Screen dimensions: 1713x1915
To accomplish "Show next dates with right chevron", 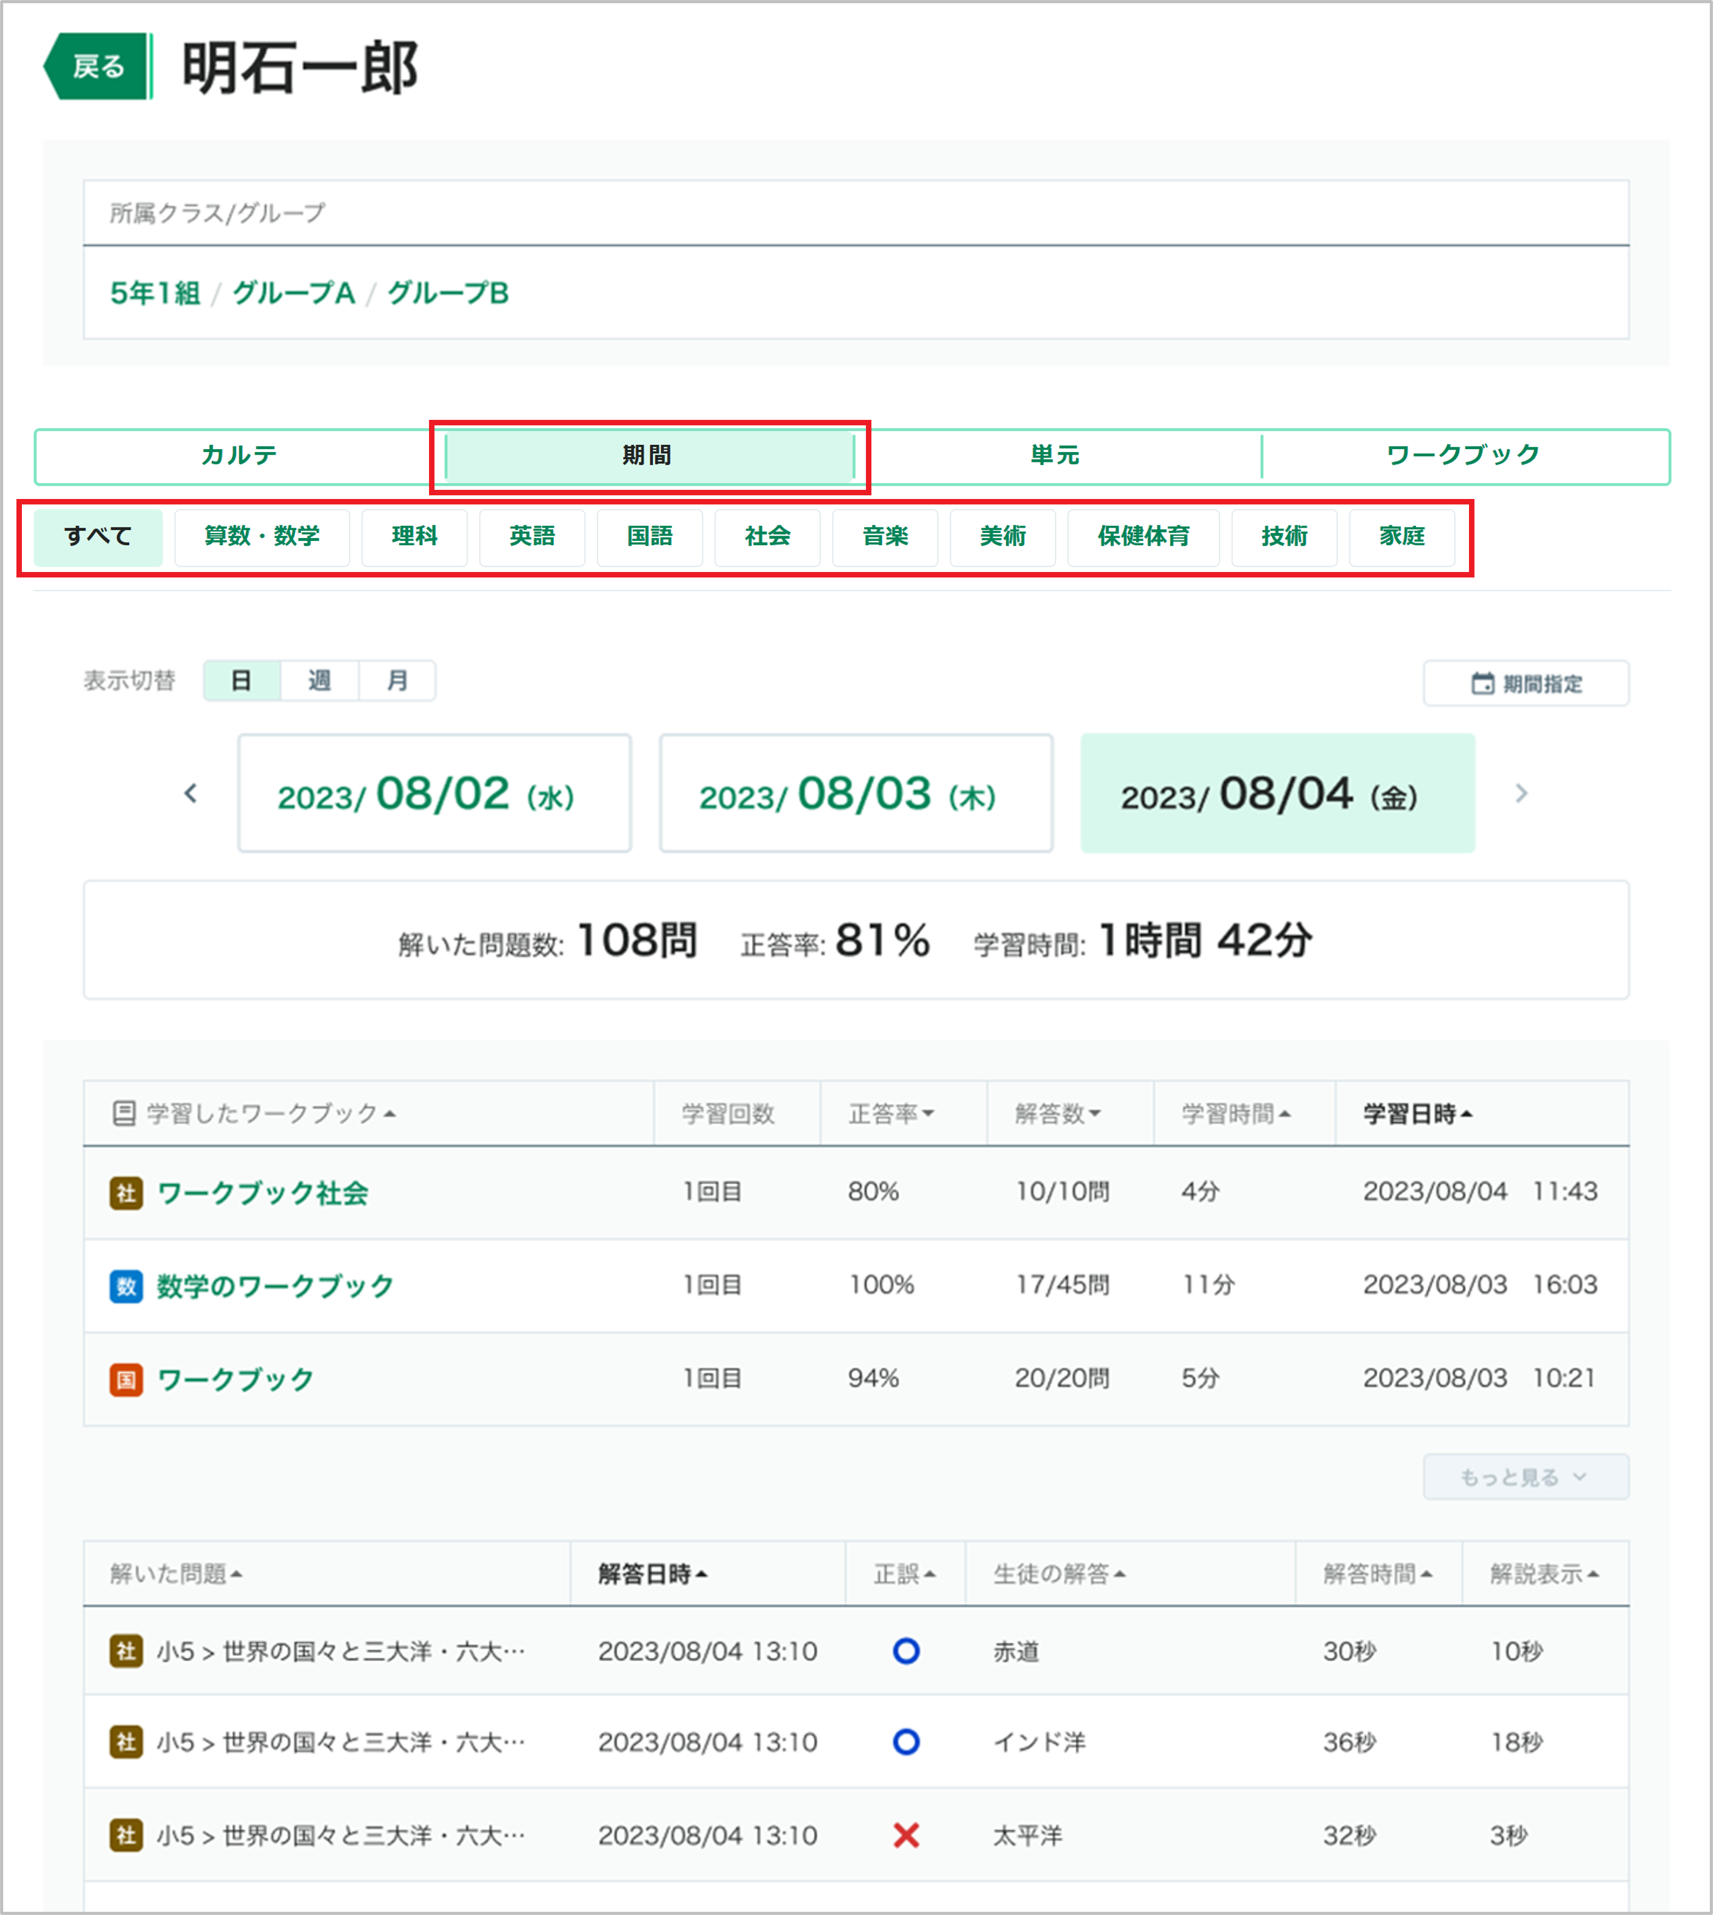I will coord(1521,794).
